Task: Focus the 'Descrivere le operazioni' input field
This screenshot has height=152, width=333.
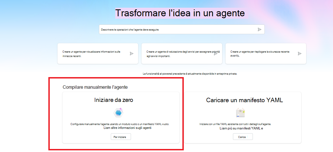Action: [x=177, y=29]
